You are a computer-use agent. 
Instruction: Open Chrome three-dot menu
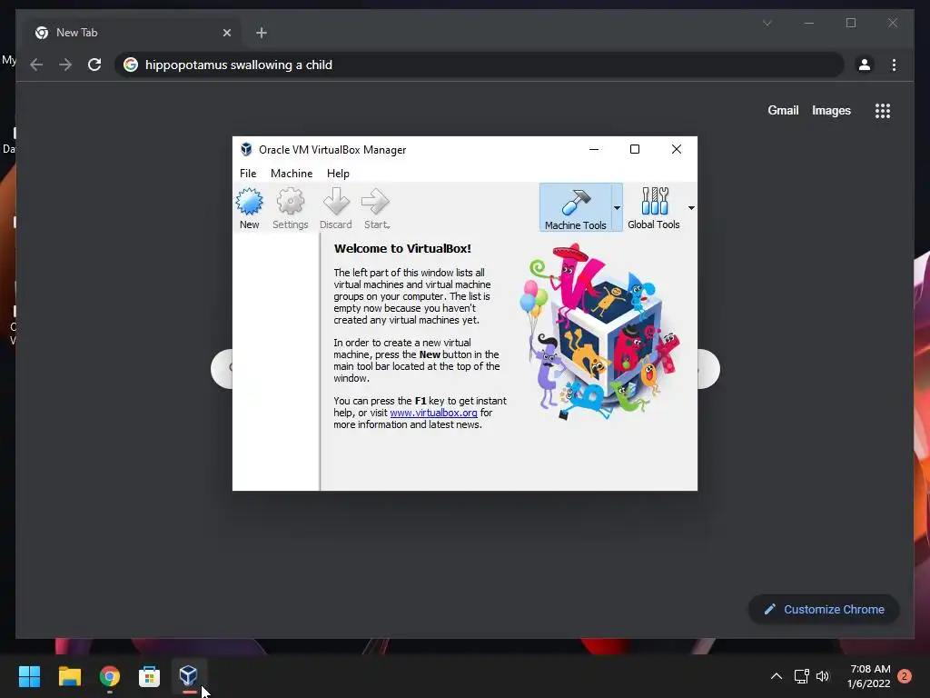click(894, 65)
